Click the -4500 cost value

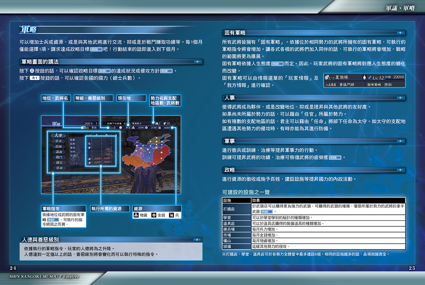(107, 159)
